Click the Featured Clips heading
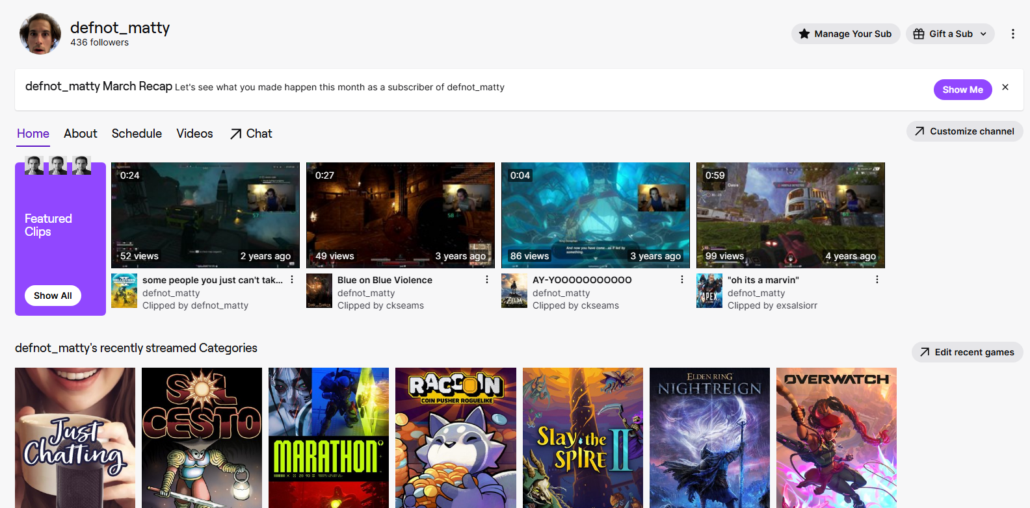1030x508 pixels. coord(48,225)
